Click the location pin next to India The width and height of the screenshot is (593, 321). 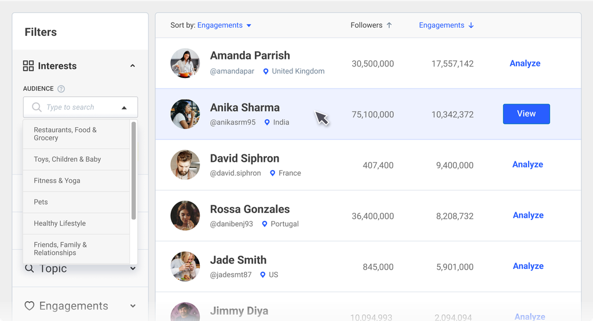click(267, 123)
